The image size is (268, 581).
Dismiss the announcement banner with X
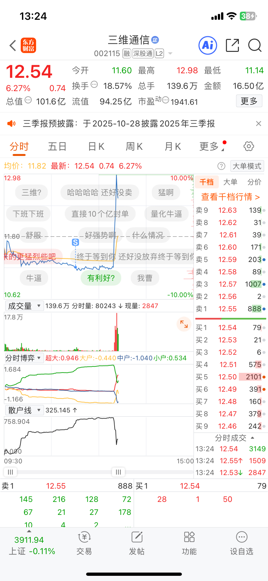(258, 124)
